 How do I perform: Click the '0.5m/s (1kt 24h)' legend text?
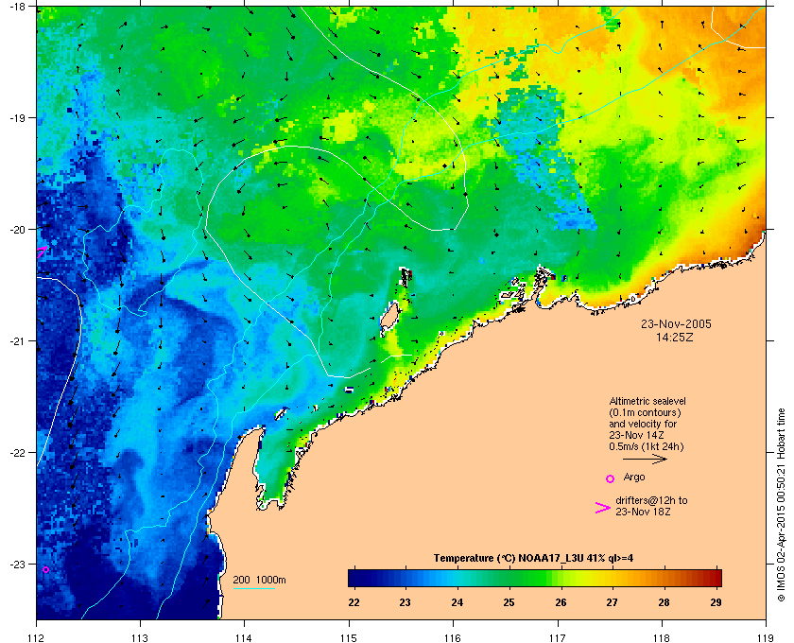point(647,446)
